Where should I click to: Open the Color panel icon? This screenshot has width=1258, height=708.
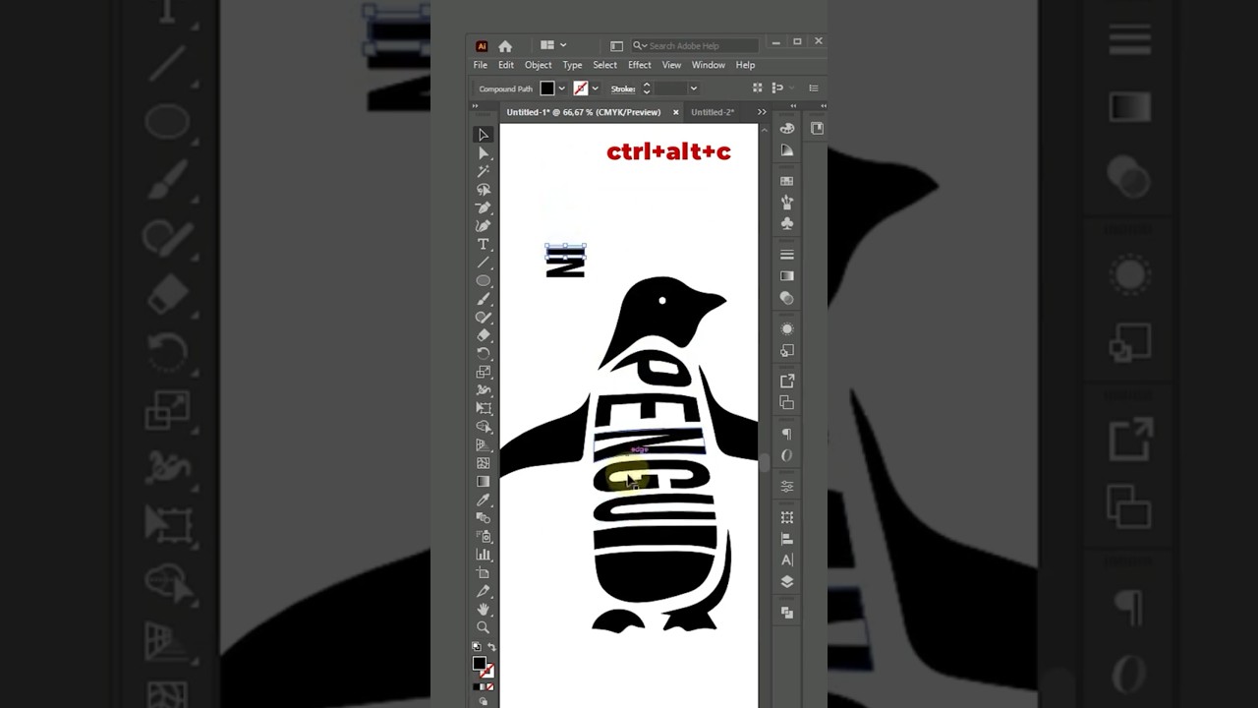pos(787,129)
